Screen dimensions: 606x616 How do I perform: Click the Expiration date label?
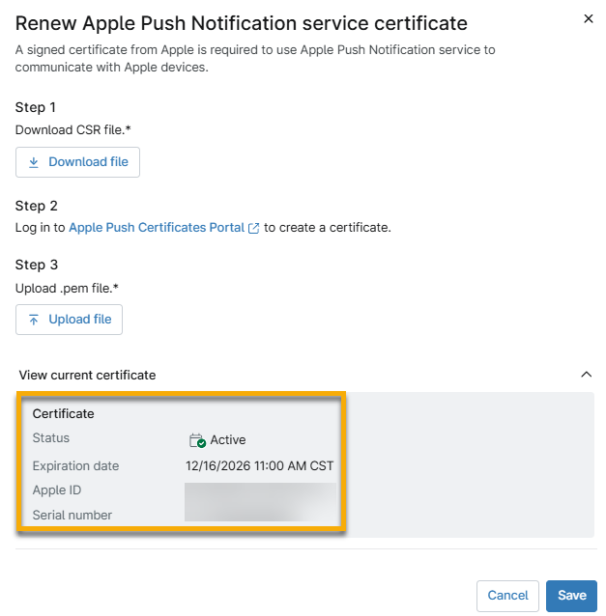[x=75, y=466]
